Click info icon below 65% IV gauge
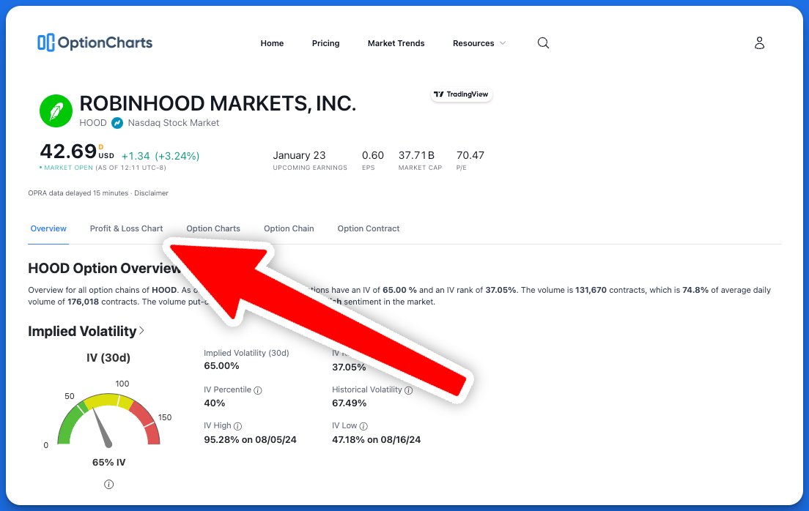 108,485
